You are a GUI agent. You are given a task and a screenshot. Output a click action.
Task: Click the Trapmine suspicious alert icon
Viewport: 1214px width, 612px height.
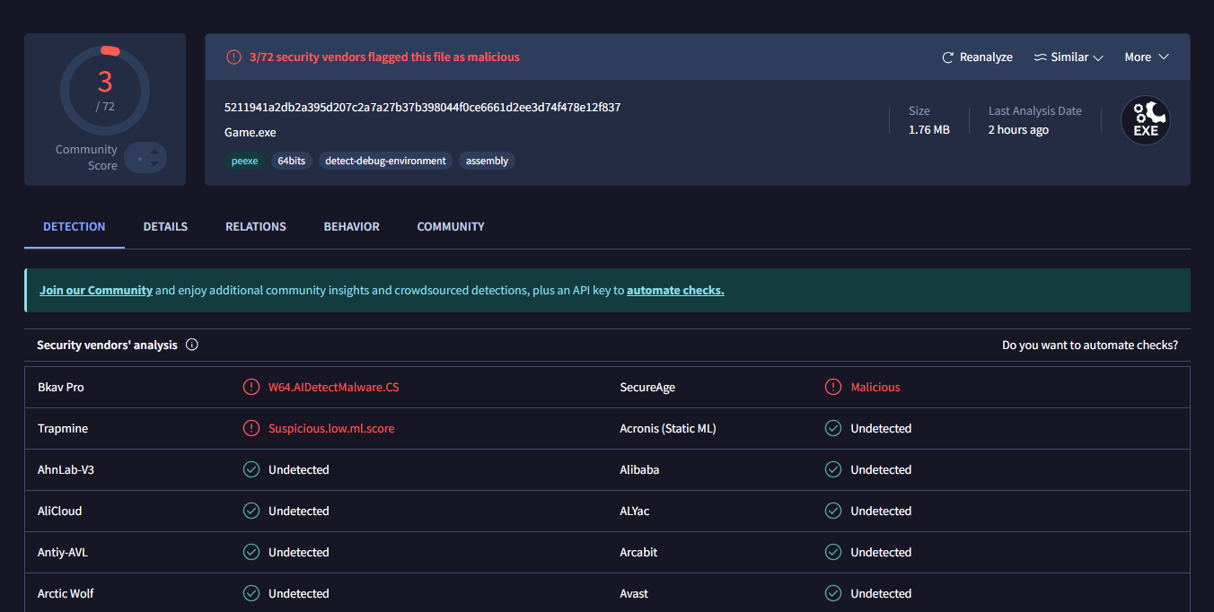pyautogui.click(x=251, y=428)
